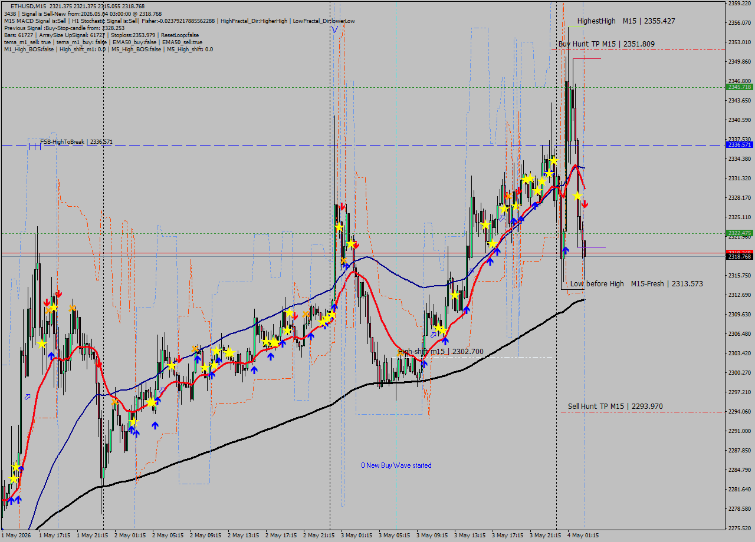Select the 'FSB-HighToBreak | 2336.571' label

(x=76, y=142)
